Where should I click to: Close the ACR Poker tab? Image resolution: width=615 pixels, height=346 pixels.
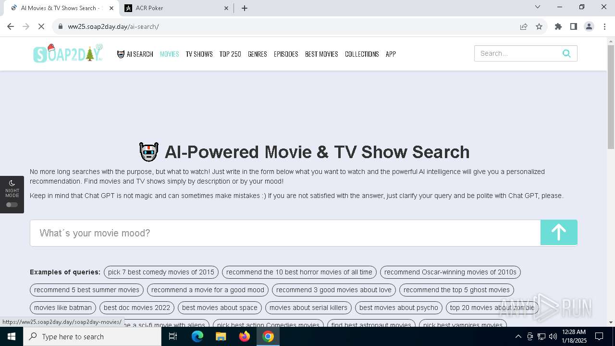pyautogui.click(x=226, y=8)
